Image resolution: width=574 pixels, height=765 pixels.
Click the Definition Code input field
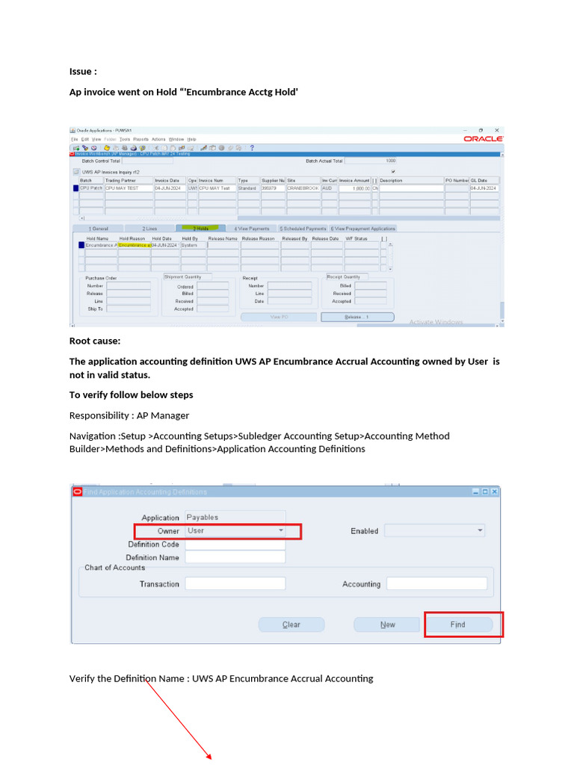235,544
